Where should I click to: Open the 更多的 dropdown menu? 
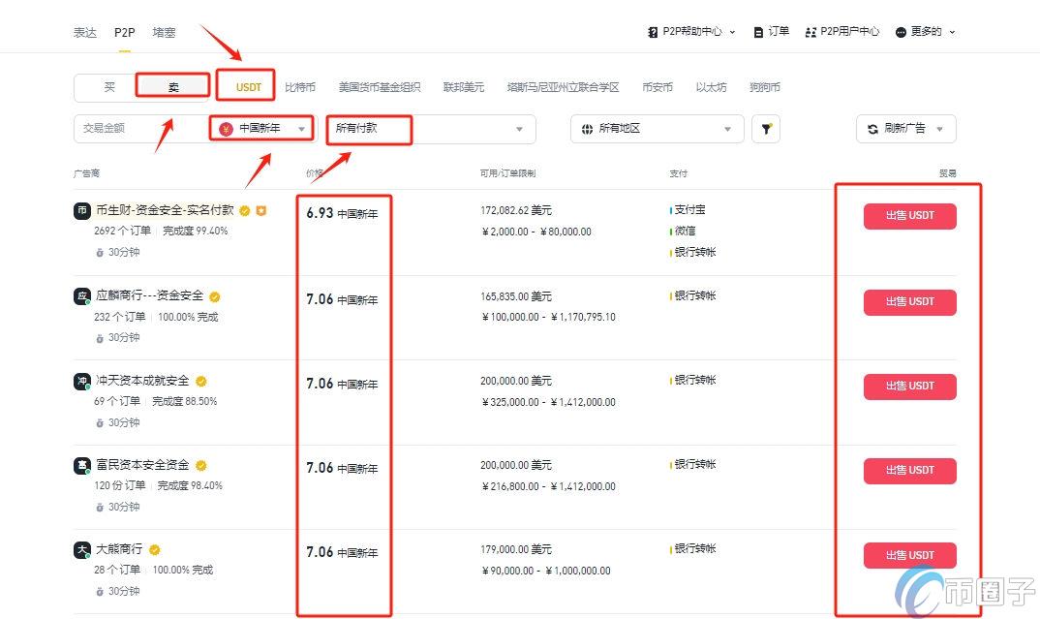click(x=921, y=30)
